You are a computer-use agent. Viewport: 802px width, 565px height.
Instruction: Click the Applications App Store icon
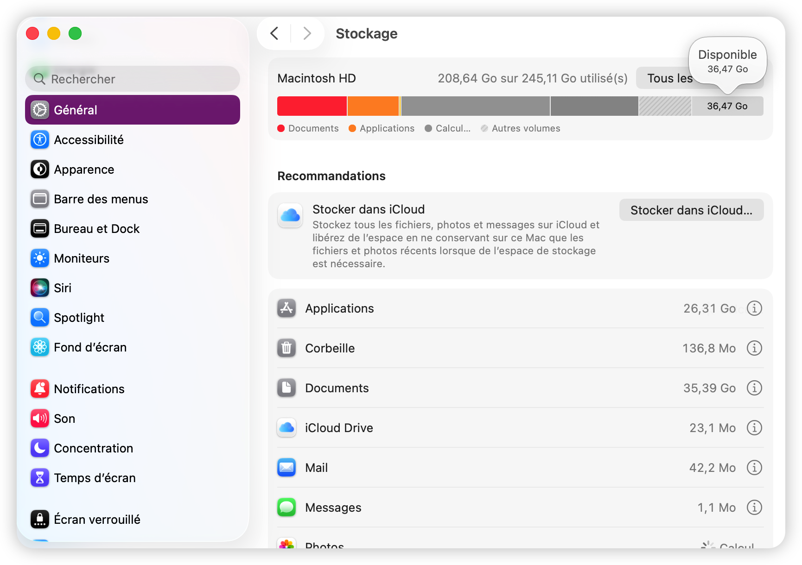pos(286,308)
